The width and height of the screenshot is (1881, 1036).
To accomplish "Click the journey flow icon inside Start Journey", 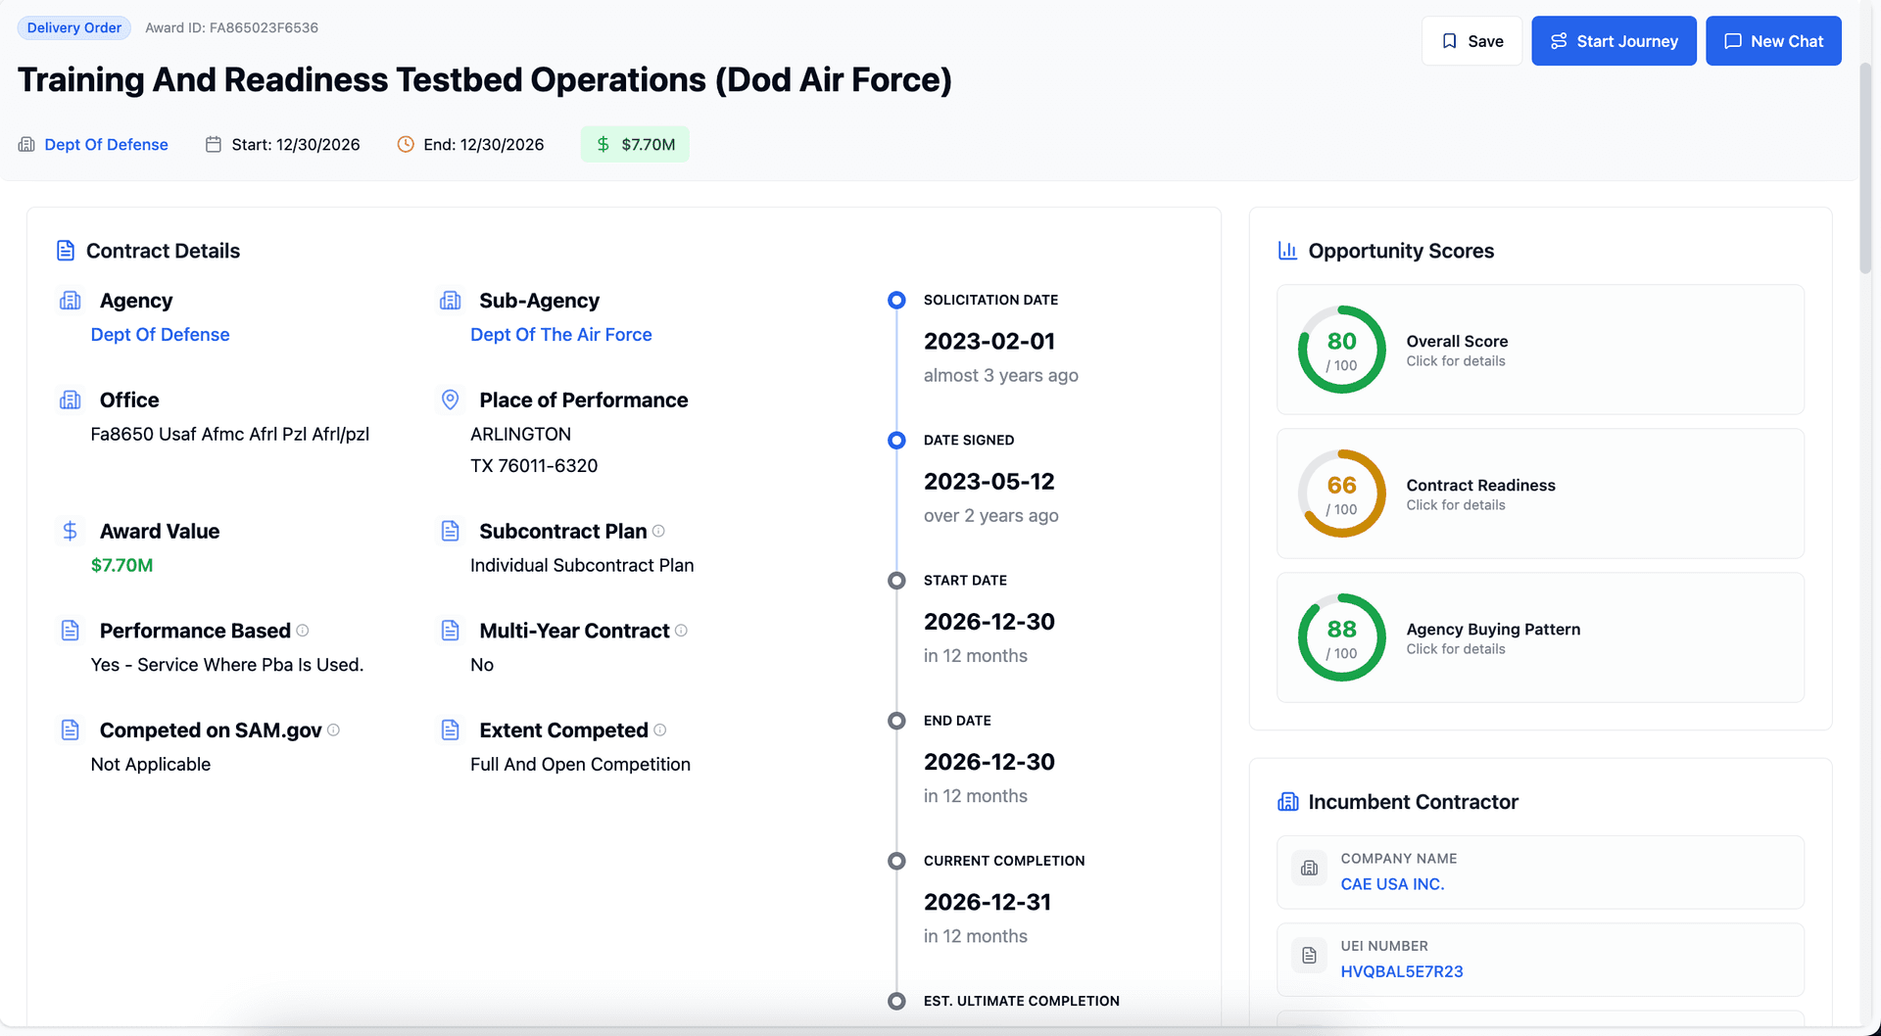I will 1558,40.
